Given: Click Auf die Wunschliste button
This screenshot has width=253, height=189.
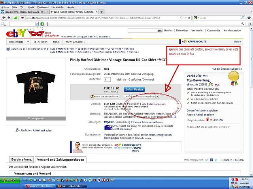Looking at the screenshot, I should click(105, 96).
